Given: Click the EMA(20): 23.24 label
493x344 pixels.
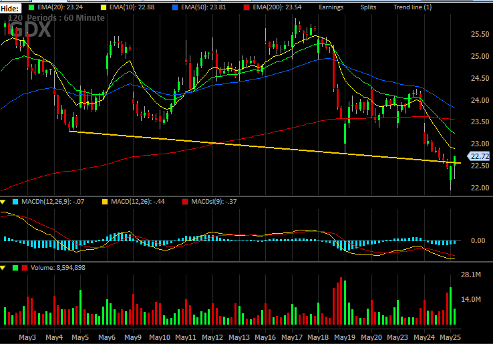Looking at the screenshot, I should point(60,7).
